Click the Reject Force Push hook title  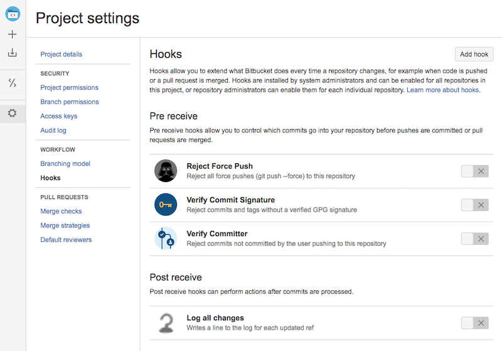220,166
